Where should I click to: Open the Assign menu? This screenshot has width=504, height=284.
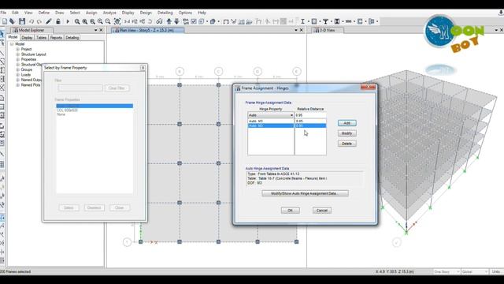click(x=91, y=13)
